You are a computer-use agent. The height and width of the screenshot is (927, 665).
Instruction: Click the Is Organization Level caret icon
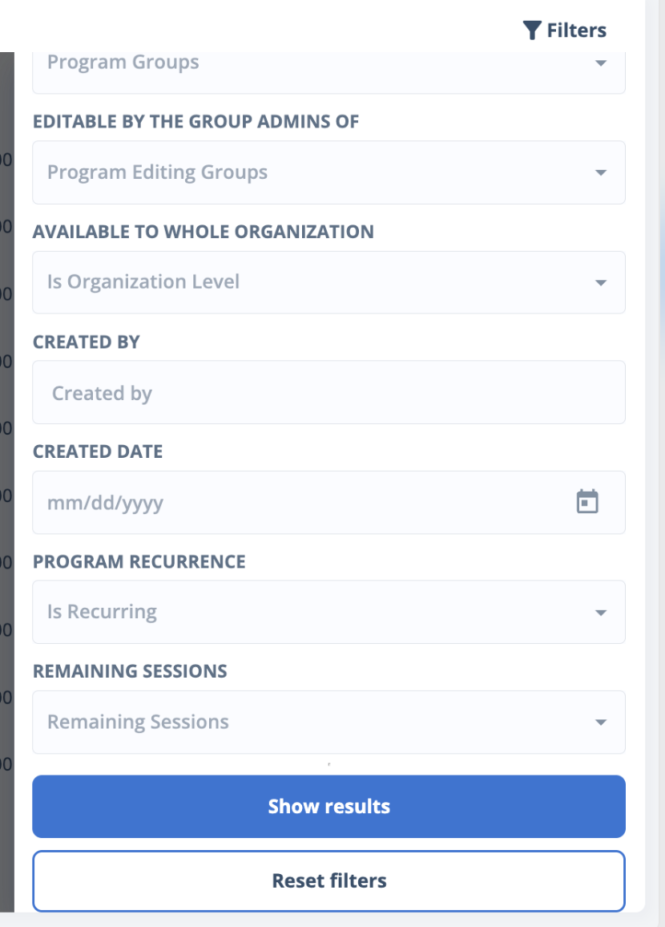(601, 283)
